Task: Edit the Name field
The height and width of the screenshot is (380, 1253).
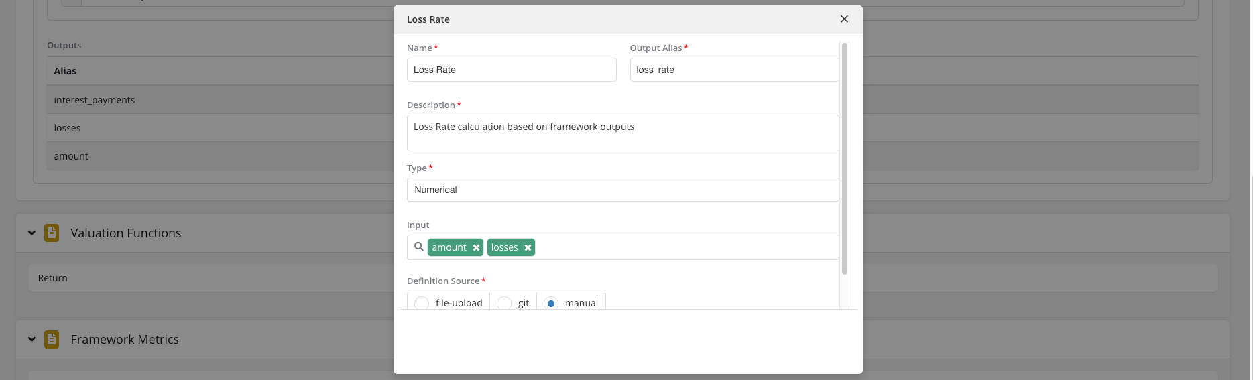Action: pos(511,70)
